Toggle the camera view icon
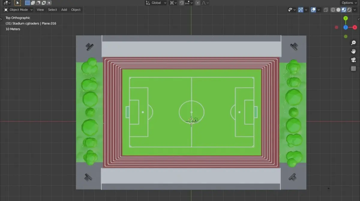360x201 pixels. pyautogui.click(x=353, y=60)
